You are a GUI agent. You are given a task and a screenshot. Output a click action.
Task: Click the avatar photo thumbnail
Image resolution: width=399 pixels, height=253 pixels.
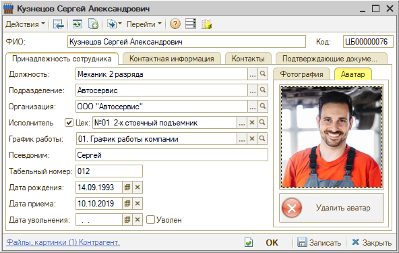(x=332, y=137)
